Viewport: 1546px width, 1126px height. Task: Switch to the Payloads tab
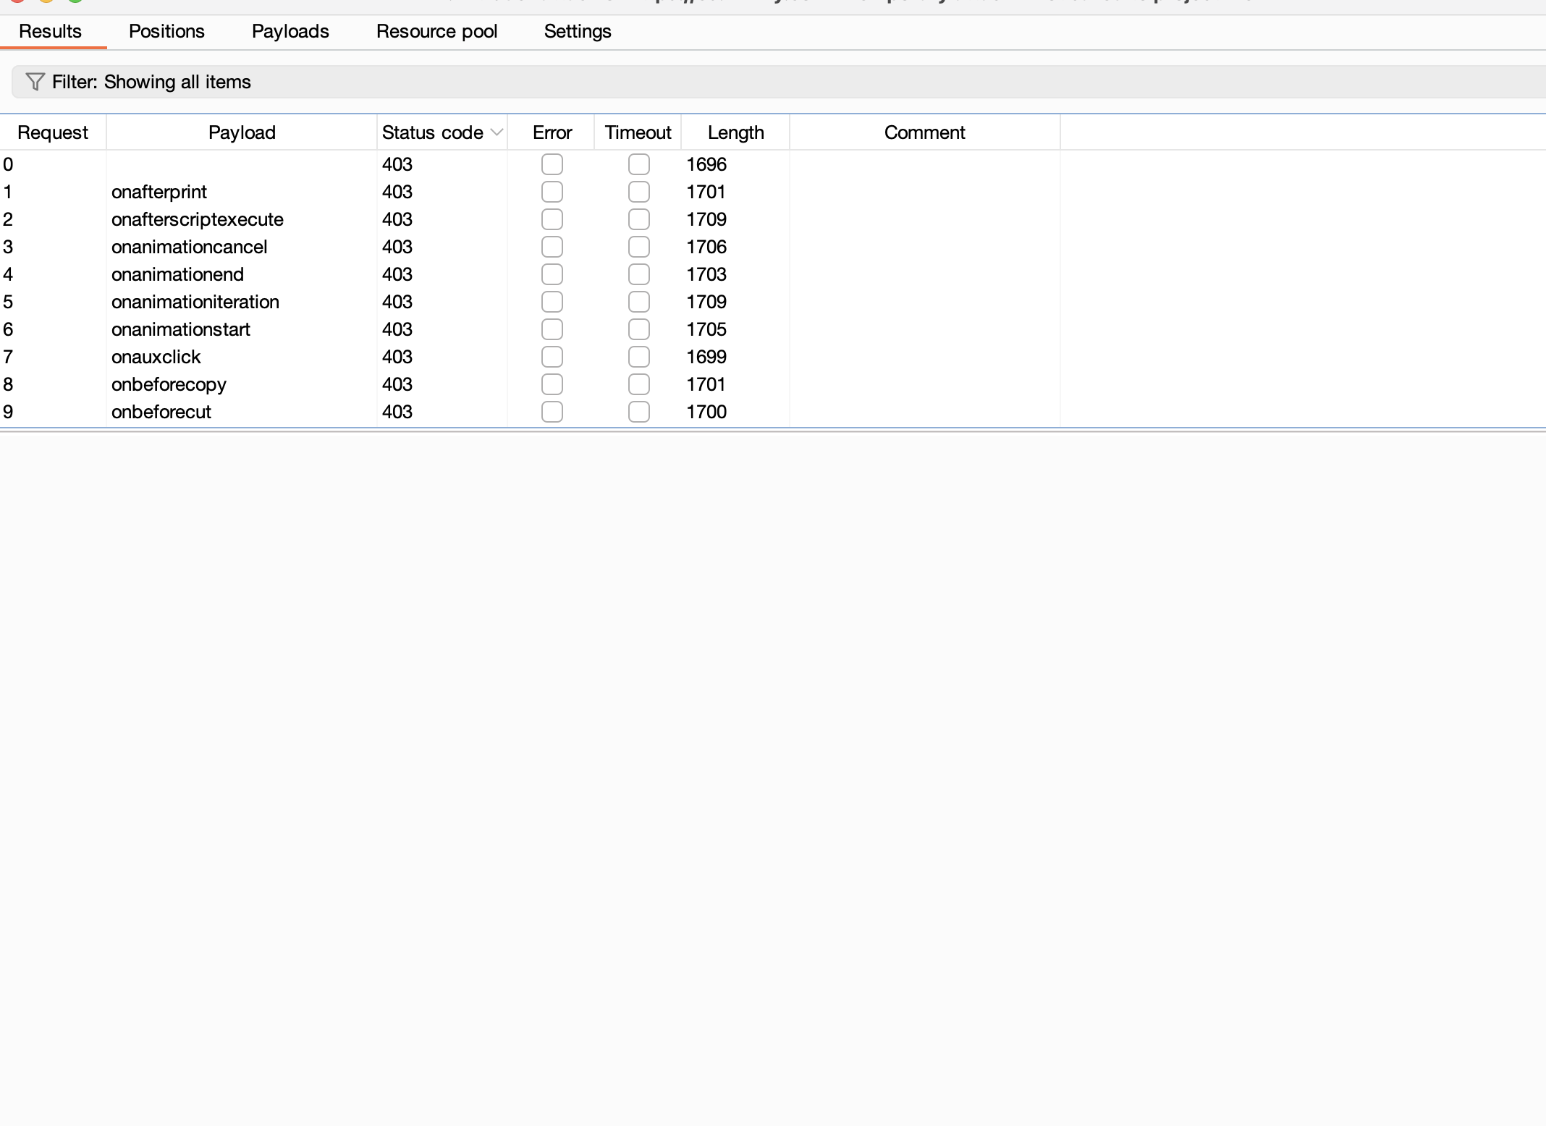pyautogui.click(x=290, y=32)
